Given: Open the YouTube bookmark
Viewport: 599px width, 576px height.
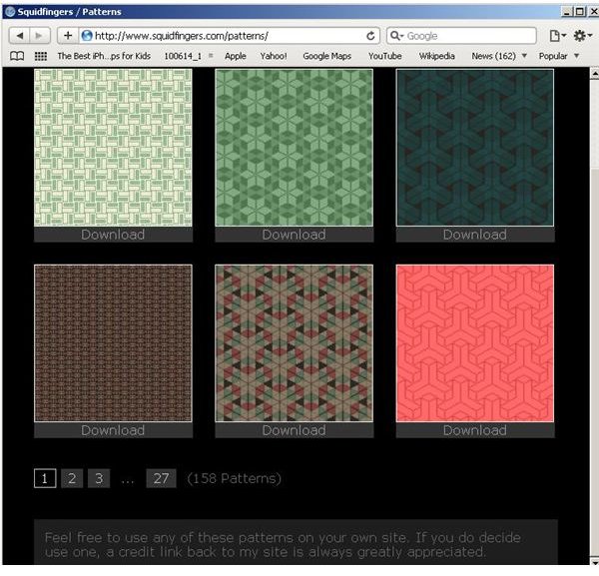Looking at the screenshot, I should [384, 56].
